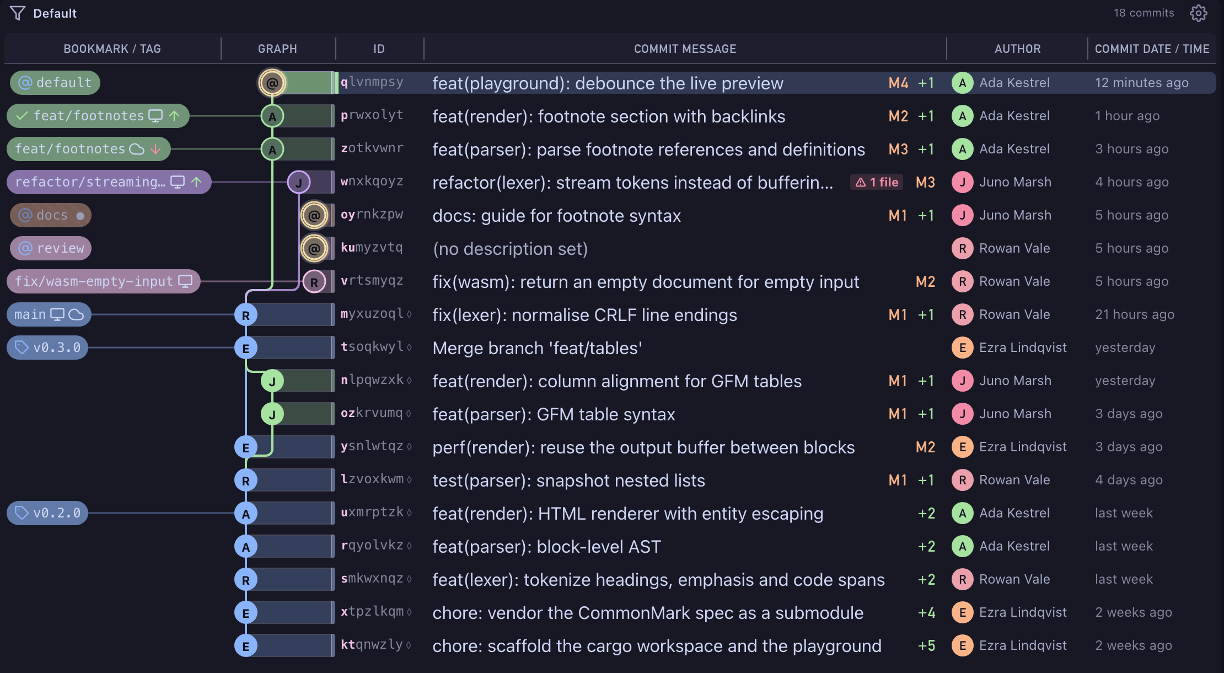Click commit ID ktqnwzly

tap(372, 645)
